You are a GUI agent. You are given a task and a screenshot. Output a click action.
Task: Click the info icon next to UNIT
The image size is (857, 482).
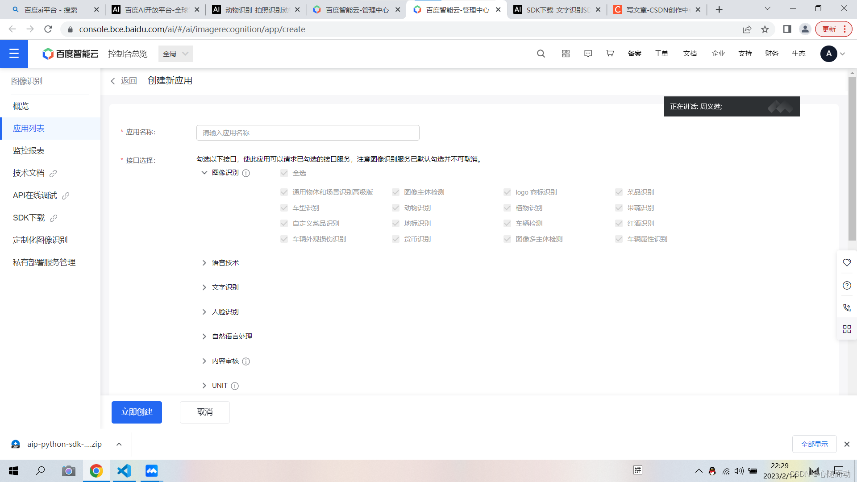tap(235, 386)
